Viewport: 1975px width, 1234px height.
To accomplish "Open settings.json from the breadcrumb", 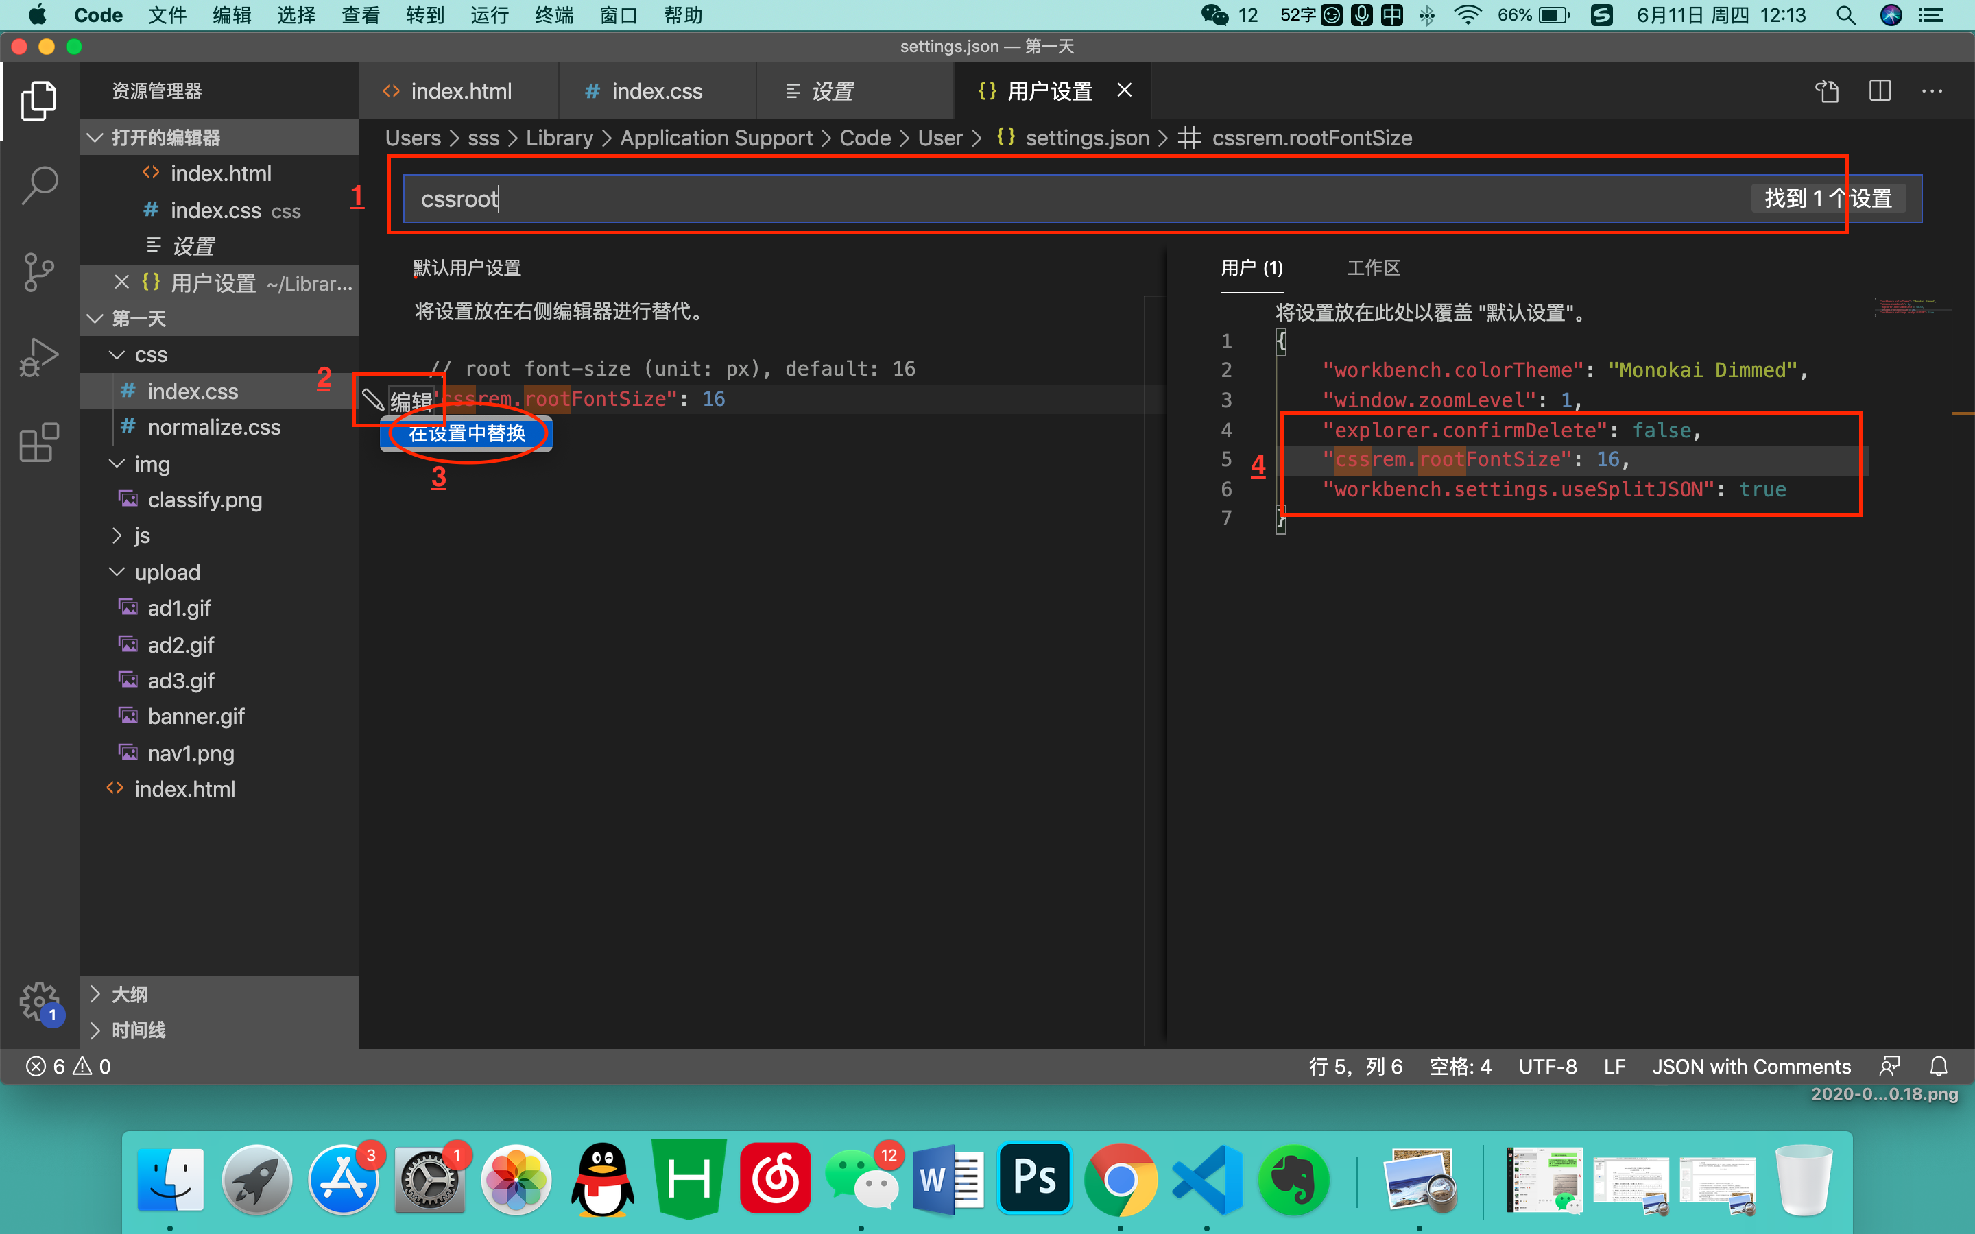I will (x=1087, y=137).
